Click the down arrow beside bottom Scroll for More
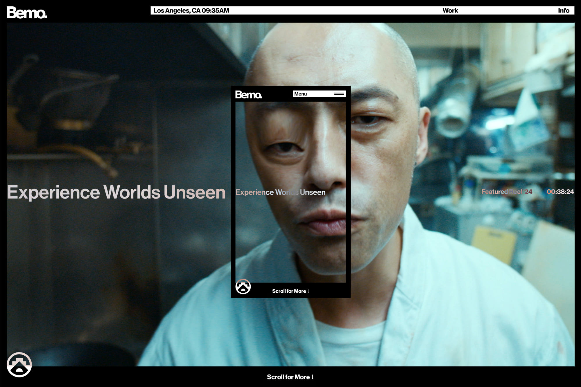581x387 pixels. click(x=313, y=377)
